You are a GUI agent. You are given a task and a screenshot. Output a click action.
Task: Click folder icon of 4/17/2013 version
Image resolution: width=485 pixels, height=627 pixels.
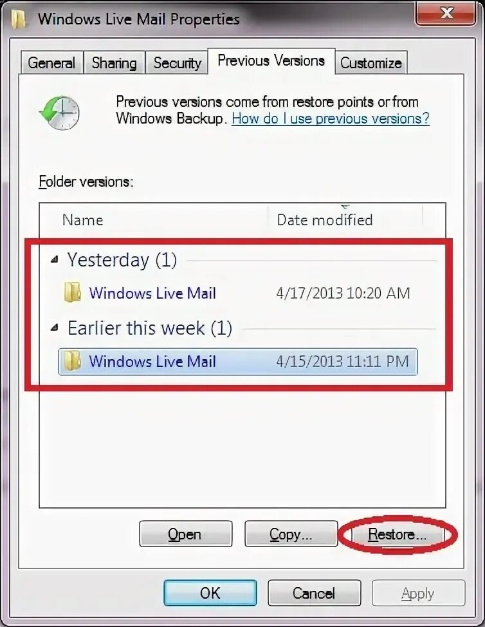point(73,293)
